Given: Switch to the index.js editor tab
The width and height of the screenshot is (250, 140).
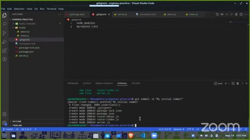Looking at the screenshot, I should click(193, 14).
